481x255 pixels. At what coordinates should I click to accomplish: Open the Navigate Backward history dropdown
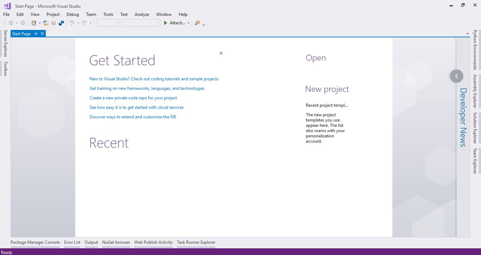pyautogui.click(x=17, y=23)
